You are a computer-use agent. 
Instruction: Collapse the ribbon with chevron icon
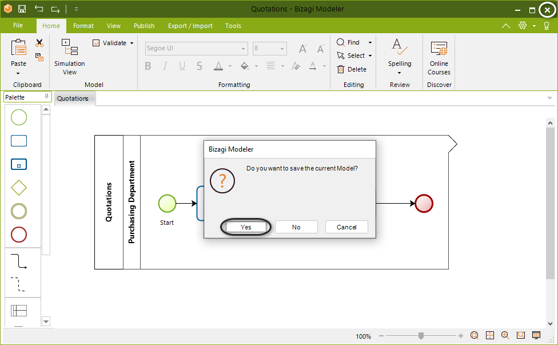point(505,26)
